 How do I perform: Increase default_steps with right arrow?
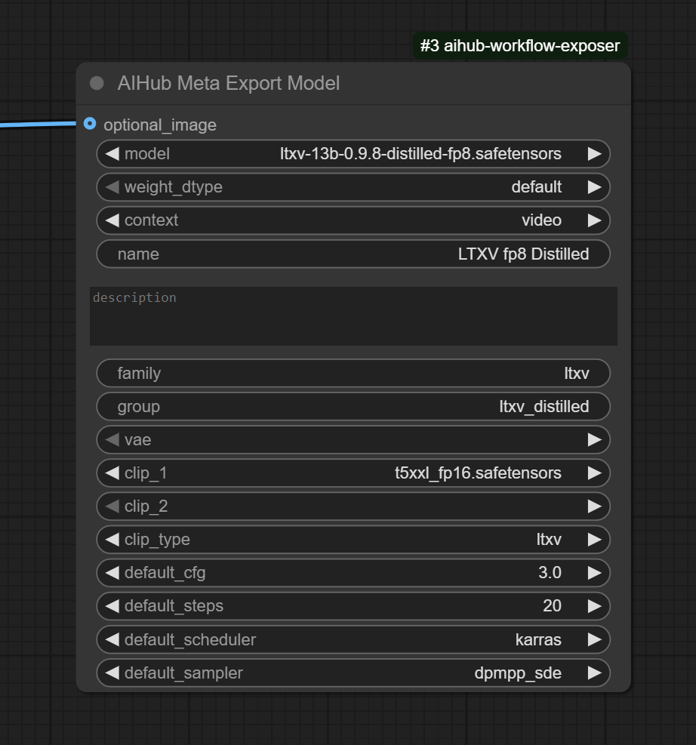594,606
